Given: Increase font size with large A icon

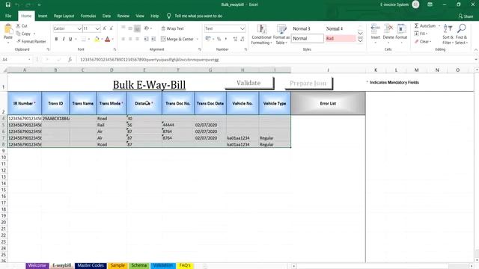Looking at the screenshot, I should click(x=105, y=28).
